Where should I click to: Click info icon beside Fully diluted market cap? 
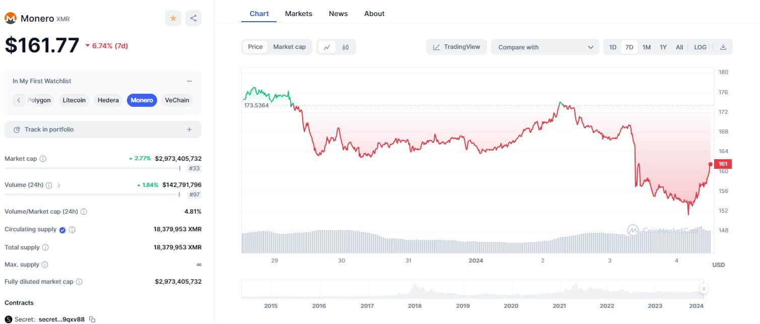(79, 282)
